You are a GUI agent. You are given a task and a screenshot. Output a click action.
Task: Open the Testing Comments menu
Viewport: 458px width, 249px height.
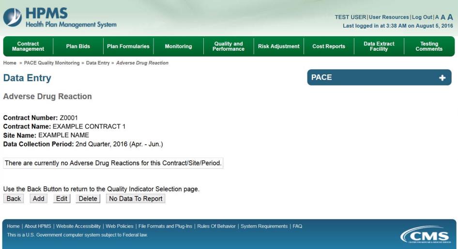(429, 46)
